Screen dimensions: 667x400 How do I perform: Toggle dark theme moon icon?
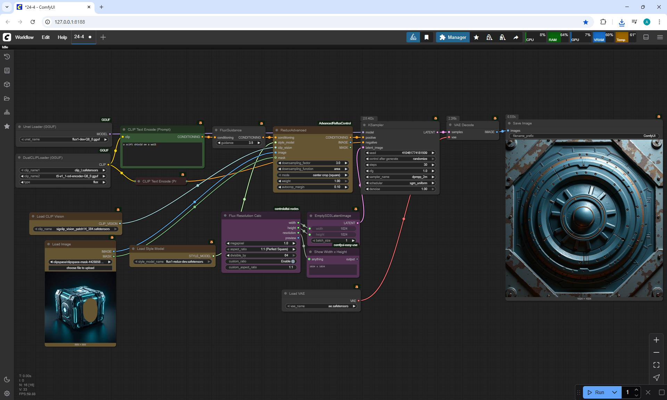(x=7, y=379)
